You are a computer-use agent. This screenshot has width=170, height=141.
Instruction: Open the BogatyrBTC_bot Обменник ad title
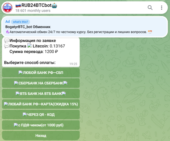[x=28, y=27]
